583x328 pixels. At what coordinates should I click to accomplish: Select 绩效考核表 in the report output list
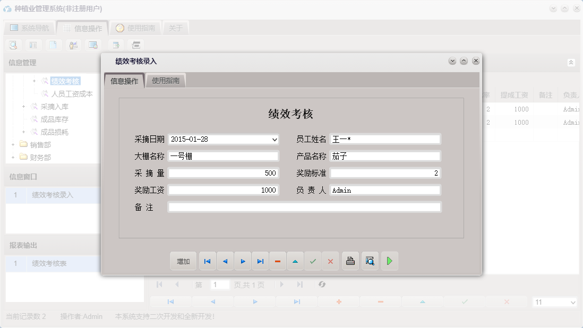pos(48,264)
